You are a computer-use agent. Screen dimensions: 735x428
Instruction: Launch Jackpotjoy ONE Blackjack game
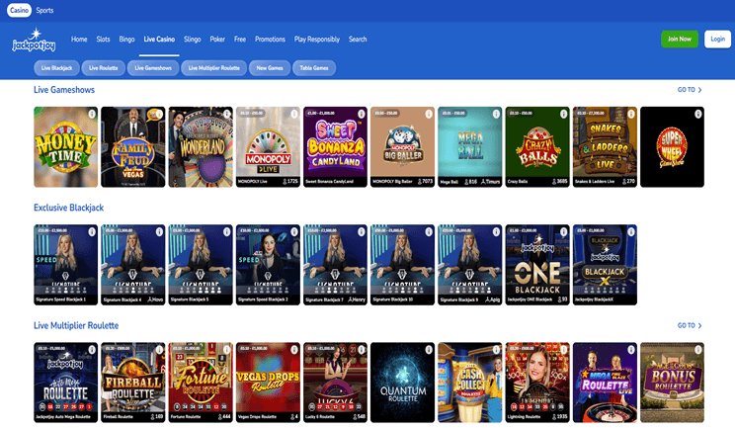point(537,265)
